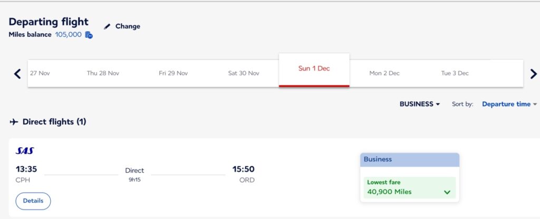Open flight Details button
This screenshot has width=540, height=219.
point(33,201)
